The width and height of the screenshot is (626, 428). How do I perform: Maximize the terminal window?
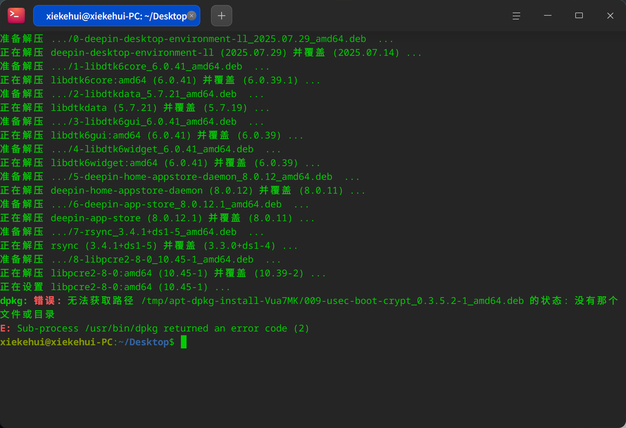(x=579, y=16)
